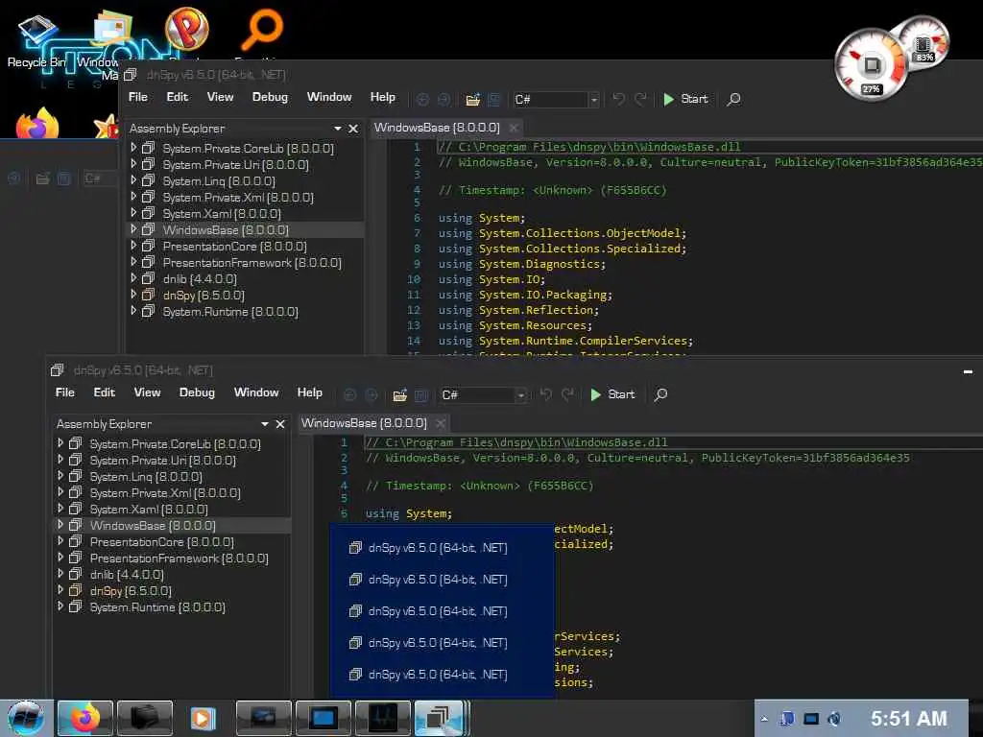This screenshot has height=737, width=983.
Task: Expand System.Private.CoreLib node in back window
Action: point(133,147)
